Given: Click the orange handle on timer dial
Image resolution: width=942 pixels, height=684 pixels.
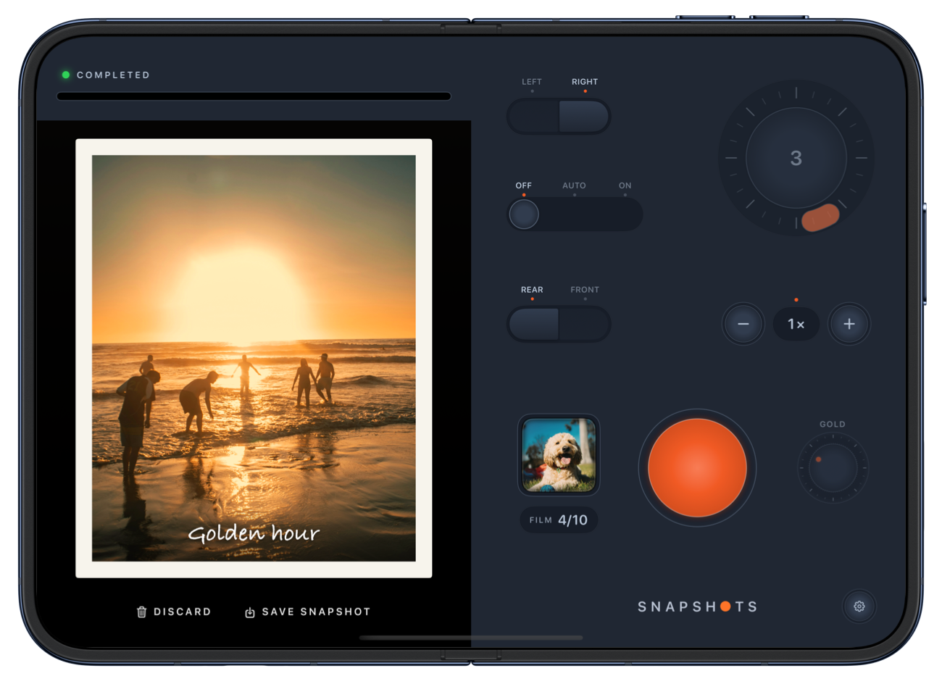Looking at the screenshot, I should click(x=821, y=217).
